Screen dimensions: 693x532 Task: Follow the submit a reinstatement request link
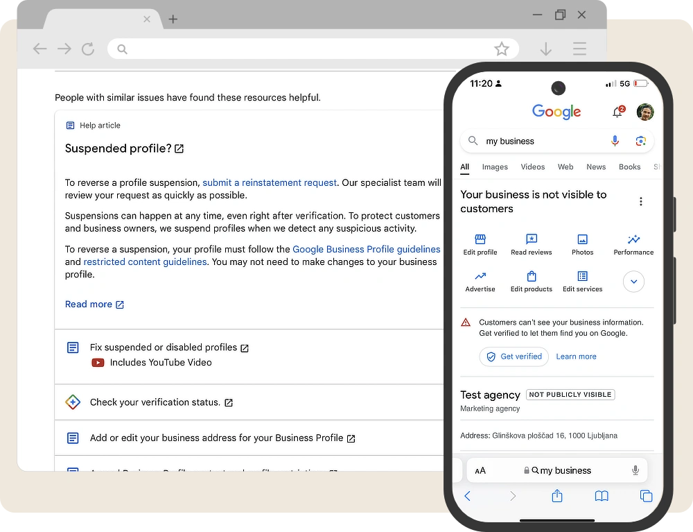click(x=270, y=182)
